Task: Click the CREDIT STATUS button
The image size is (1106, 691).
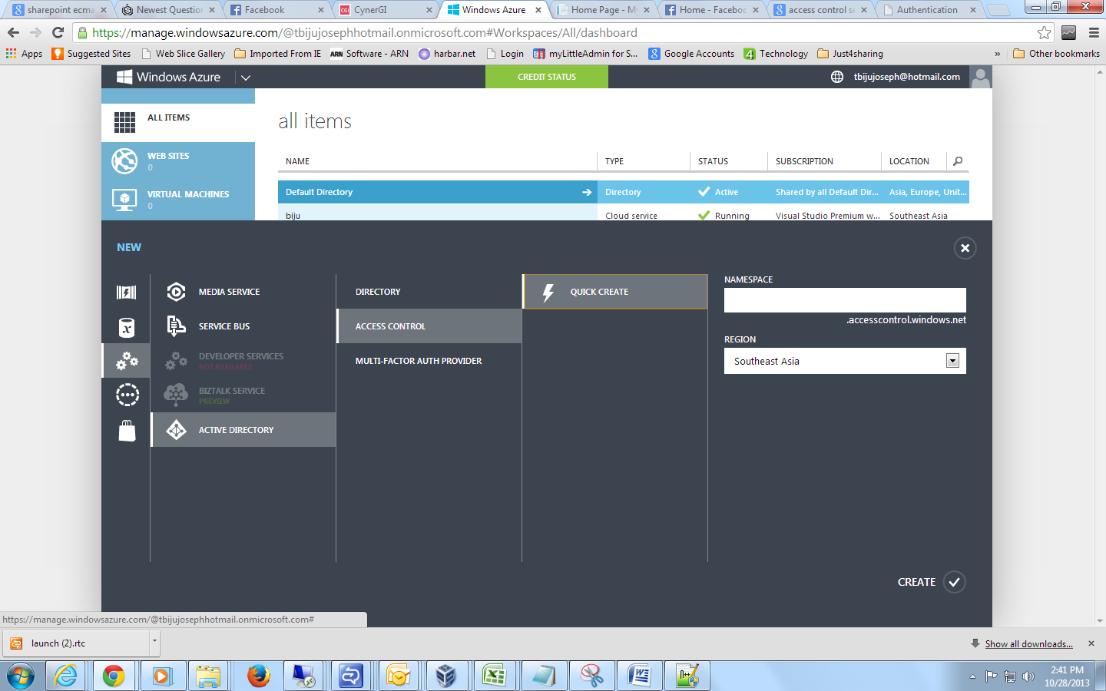Action: coord(547,77)
